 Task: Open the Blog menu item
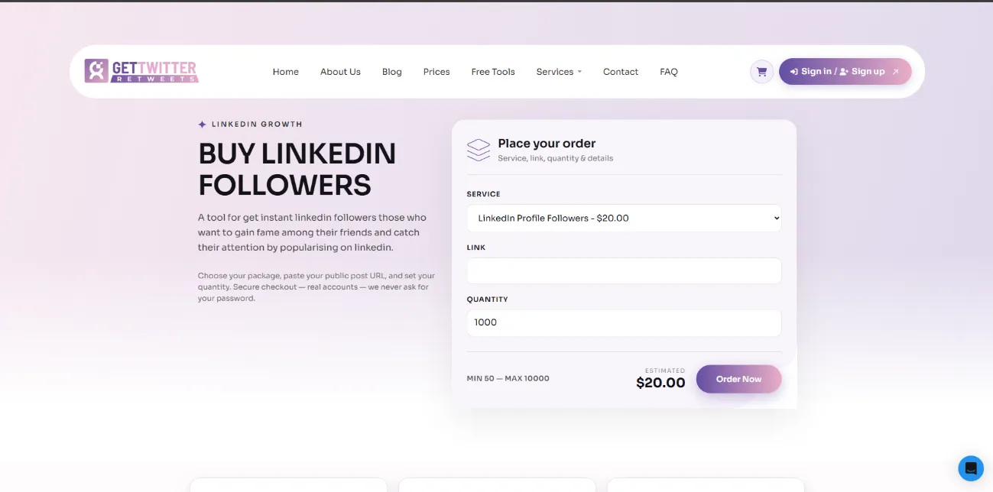(392, 72)
